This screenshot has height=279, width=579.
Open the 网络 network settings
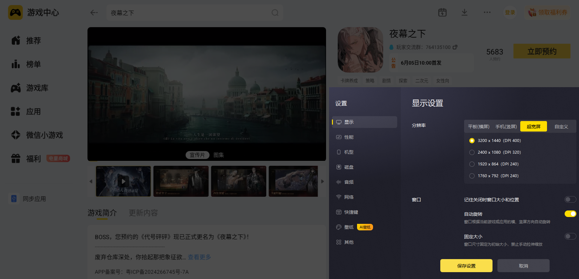click(364, 197)
